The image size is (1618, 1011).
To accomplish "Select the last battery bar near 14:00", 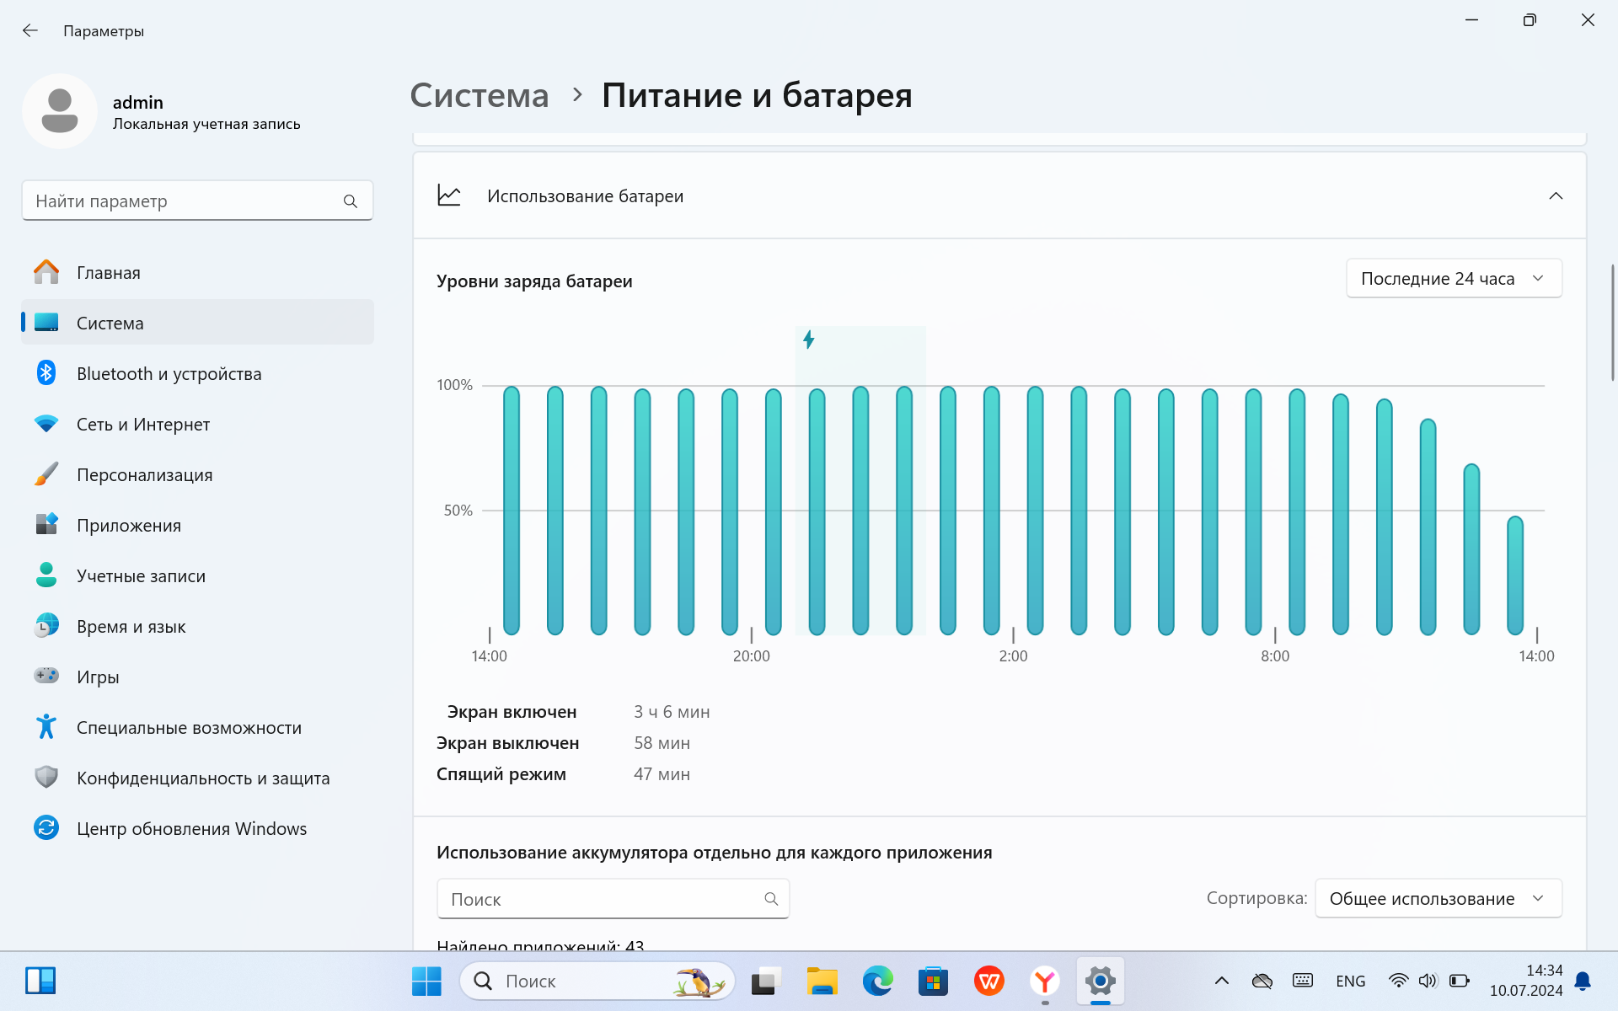I will click(x=1514, y=575).
